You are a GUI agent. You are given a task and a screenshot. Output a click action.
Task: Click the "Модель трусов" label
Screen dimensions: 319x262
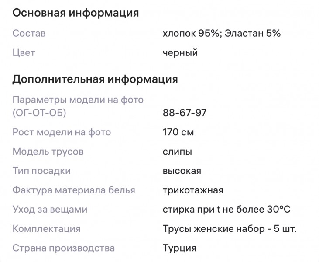[48, 152]
